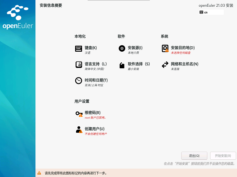This screenshot has height=177, width=237.
Task: Select the 安装源 disc icon
Action: (122, 49)
